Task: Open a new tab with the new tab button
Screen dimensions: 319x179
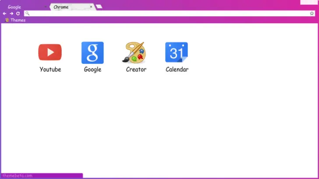Action: point(99,7)
